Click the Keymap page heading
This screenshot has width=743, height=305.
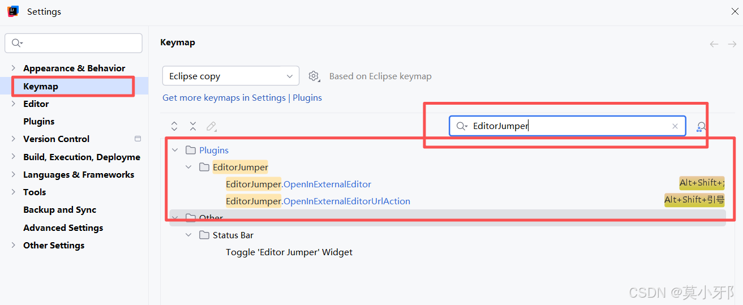coord(178,42)
